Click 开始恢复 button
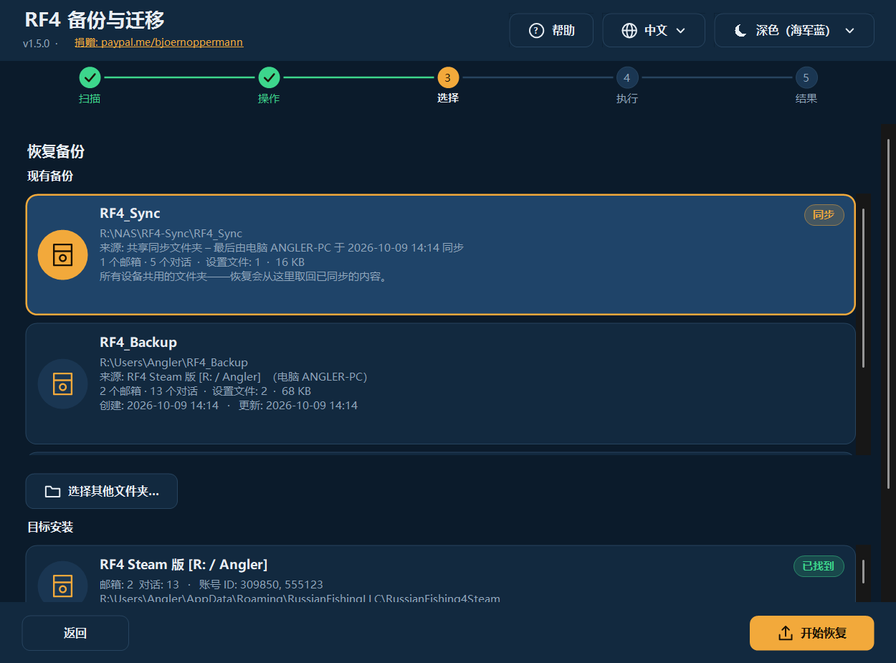The height and width of the screenshot is (663, 896). [x=812, y=633]
